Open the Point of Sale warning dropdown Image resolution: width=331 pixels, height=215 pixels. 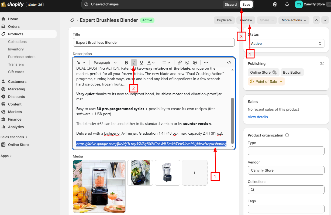click(x=266, y=81)
